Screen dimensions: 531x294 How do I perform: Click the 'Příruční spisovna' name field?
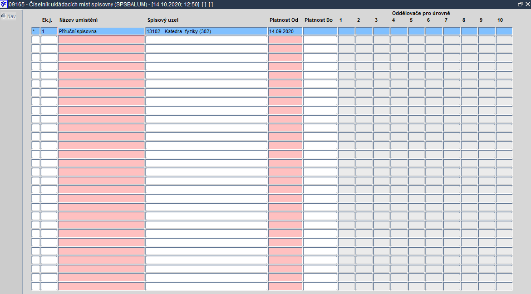[101, 31]
